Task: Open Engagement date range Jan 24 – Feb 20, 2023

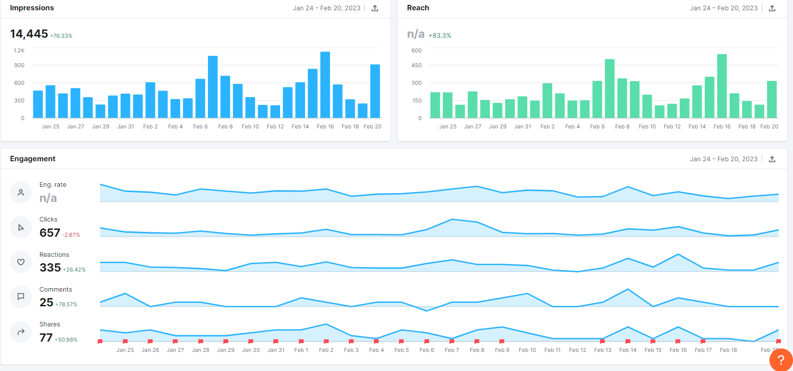Action: tap(724, 159)
